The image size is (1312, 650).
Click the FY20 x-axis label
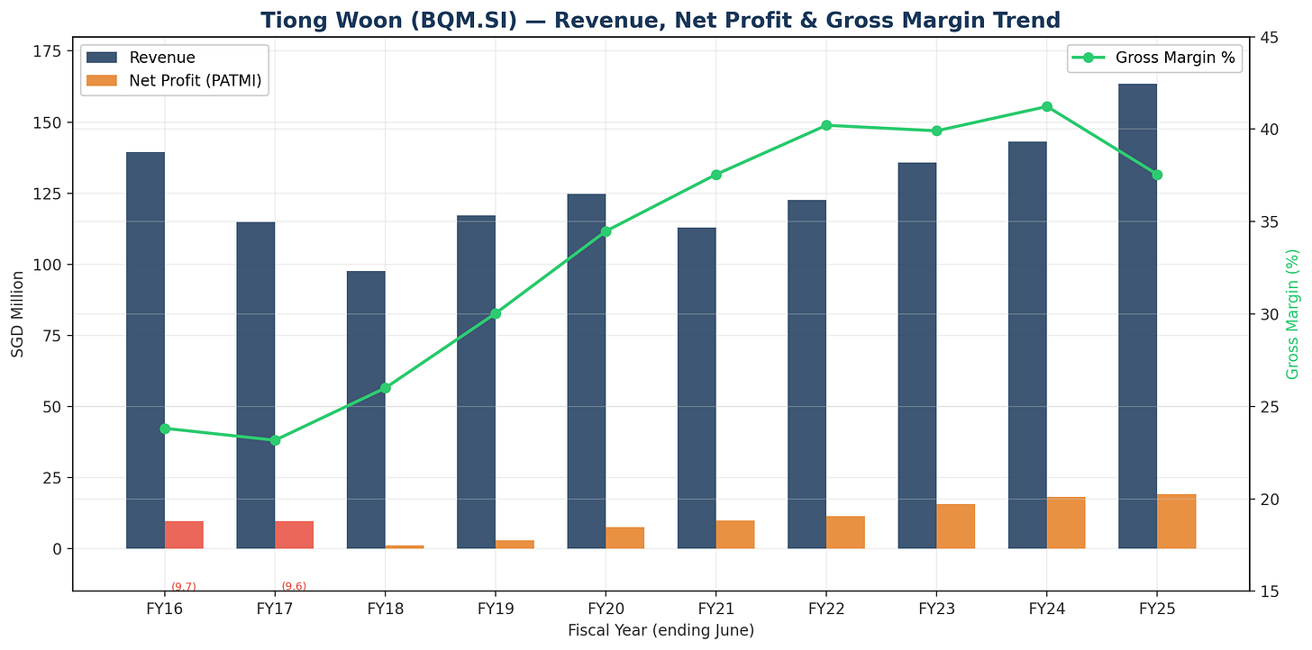click(606, 608)
